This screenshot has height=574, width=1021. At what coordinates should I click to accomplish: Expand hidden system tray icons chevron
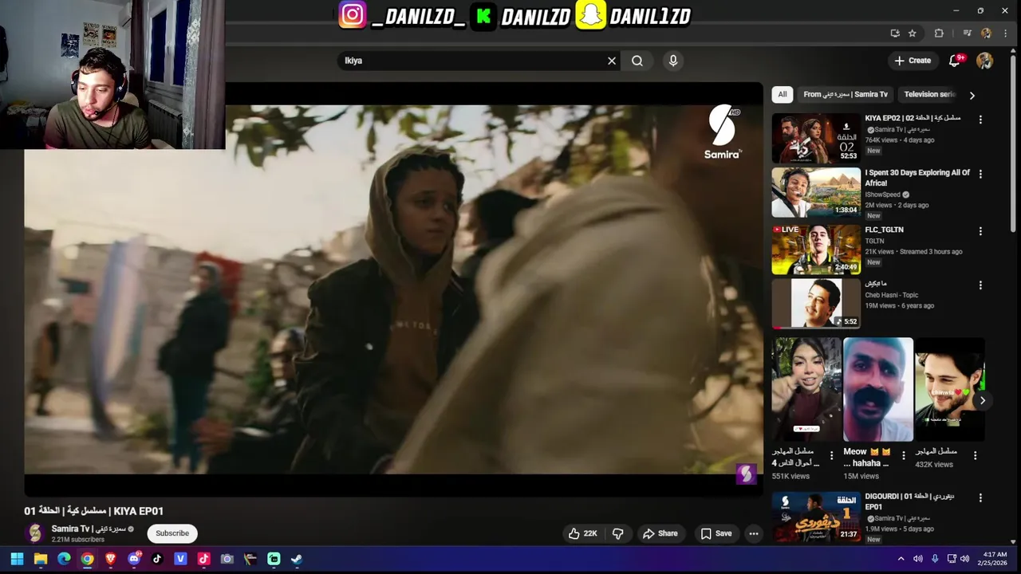pos(901,559)
